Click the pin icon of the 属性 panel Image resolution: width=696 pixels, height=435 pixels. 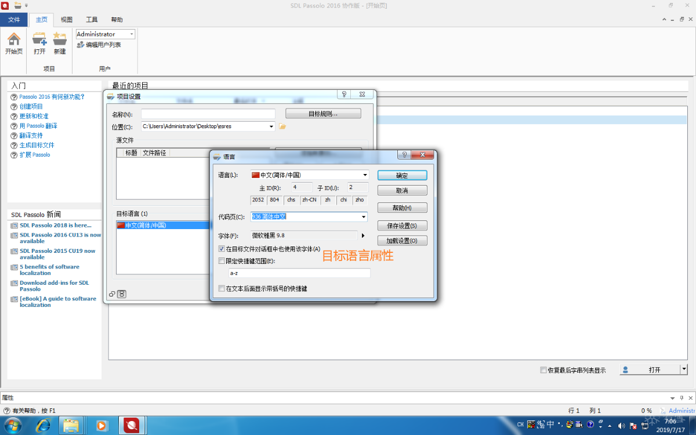coord(681,398)
